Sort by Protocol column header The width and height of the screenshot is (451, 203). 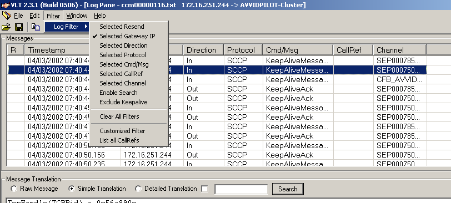point(243,50)
